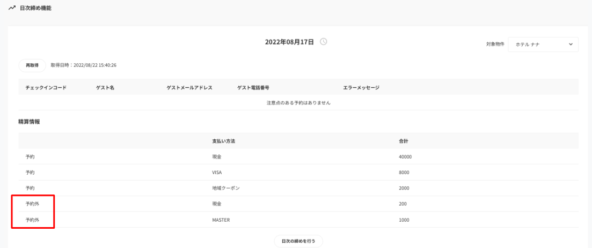Click the チェックインコード column header
Viewport: 592px width, 248px height.
coord(46,87)
